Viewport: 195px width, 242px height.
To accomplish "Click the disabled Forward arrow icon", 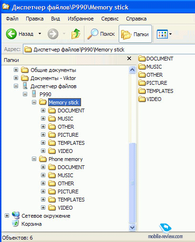I will (x=53, y=34).
